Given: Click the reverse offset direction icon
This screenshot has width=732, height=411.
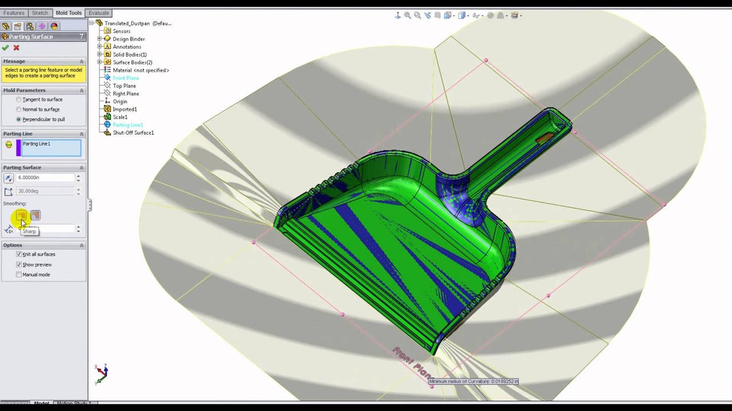Looking at the screenshot, I should [x=9, y=178].
